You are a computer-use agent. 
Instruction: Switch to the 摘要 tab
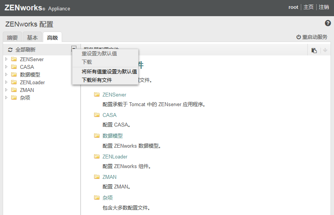click(x=12, y=37)
